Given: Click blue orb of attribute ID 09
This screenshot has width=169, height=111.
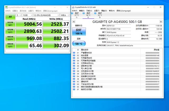Looking at the screenshot, I should 74,74.
